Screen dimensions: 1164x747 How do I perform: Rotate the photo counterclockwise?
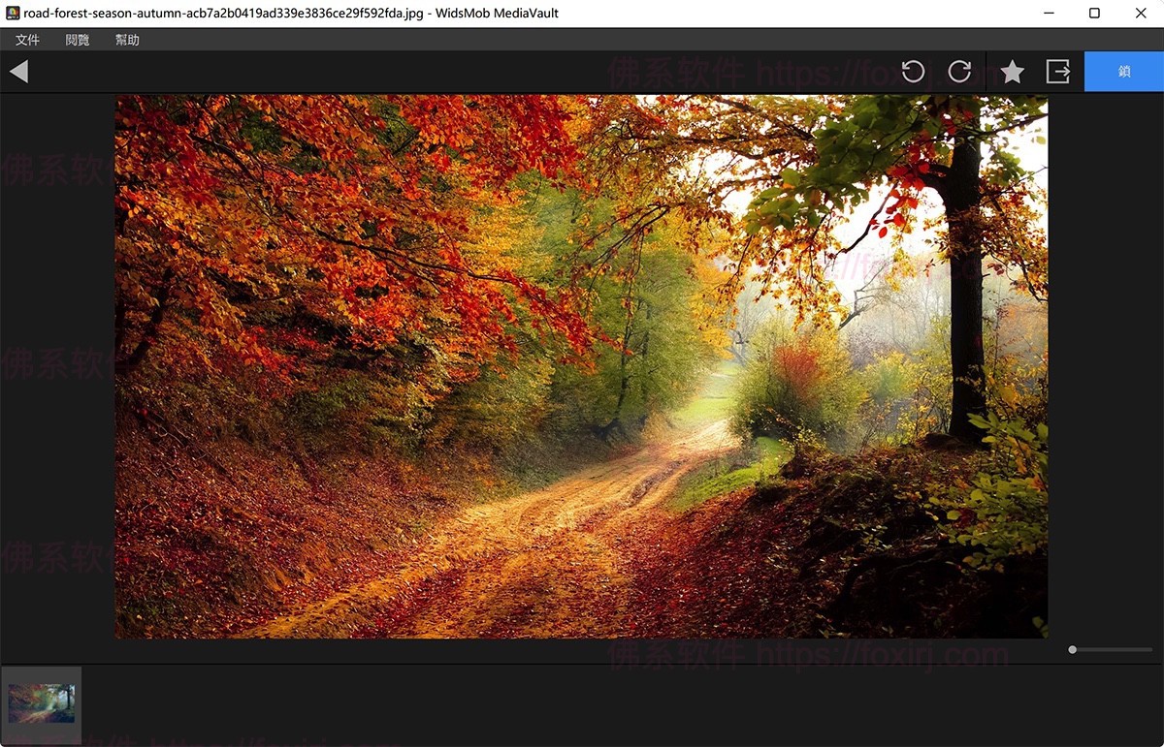coord(913,72)
